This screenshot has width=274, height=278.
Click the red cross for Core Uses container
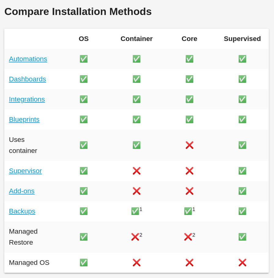(190, 145)
